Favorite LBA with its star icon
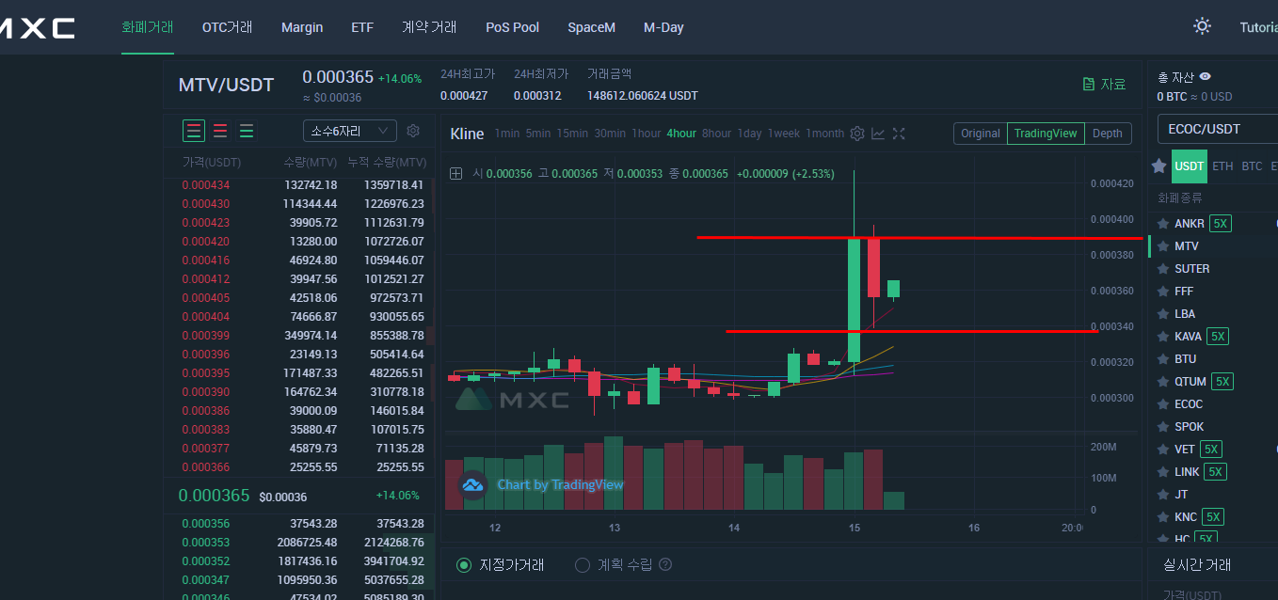The width and height of the screenshot is (1278, 600). coord(1162,314)
